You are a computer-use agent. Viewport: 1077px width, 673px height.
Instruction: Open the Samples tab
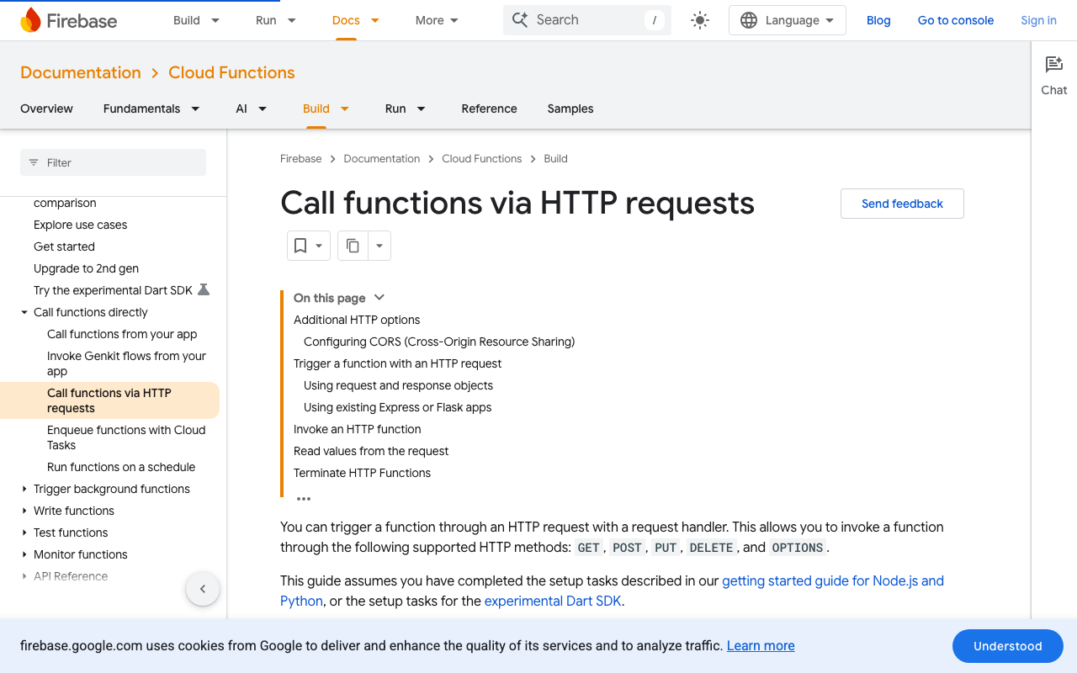point(570,109)
